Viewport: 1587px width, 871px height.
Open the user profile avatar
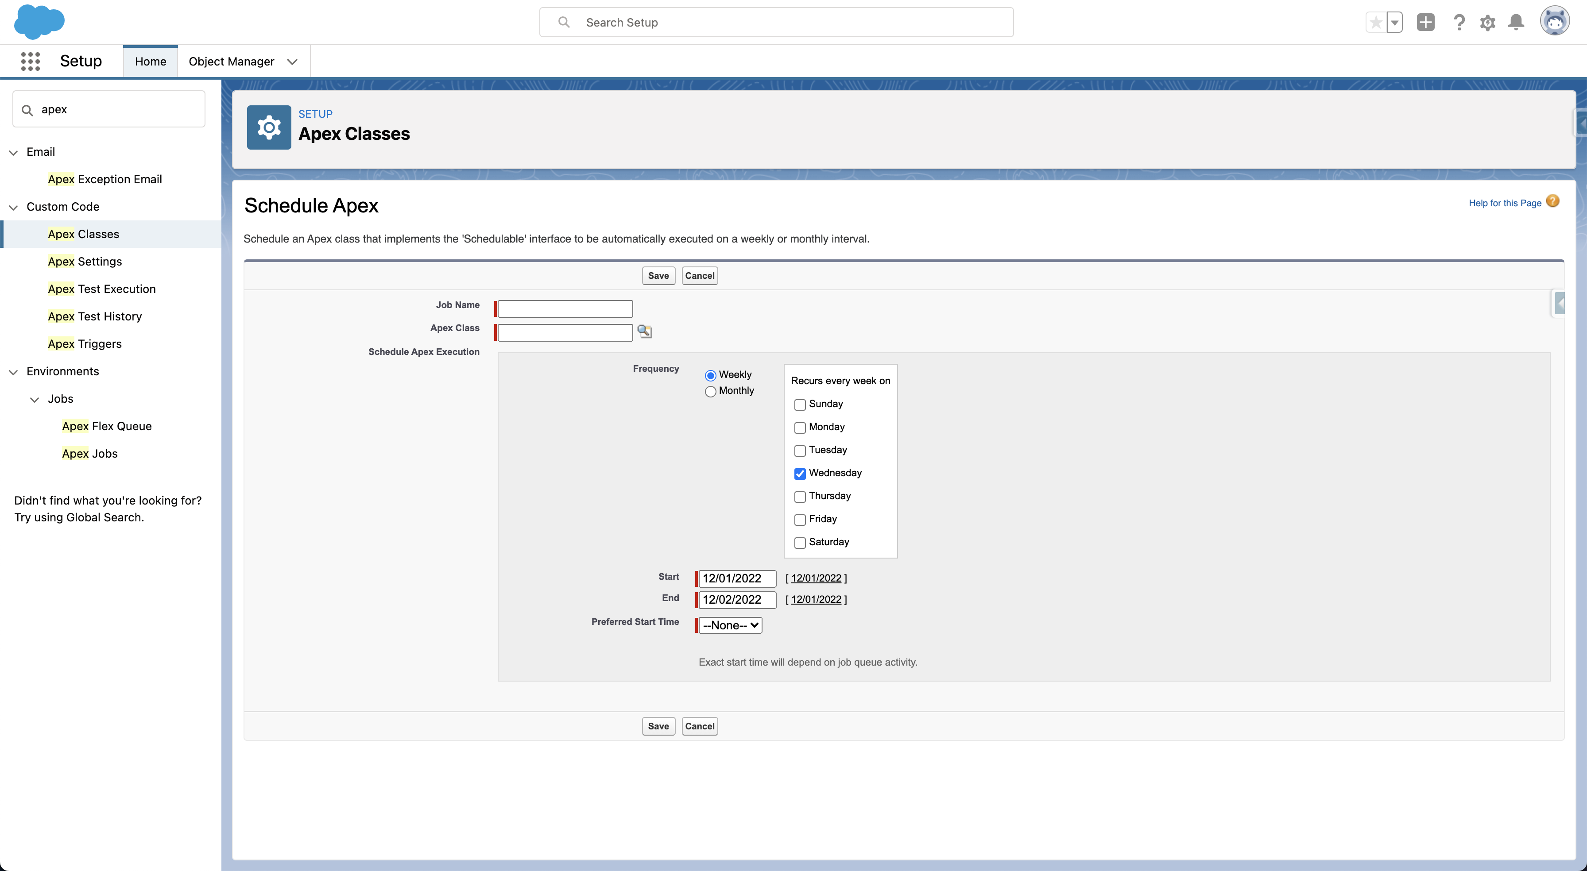pos(1555,22)
